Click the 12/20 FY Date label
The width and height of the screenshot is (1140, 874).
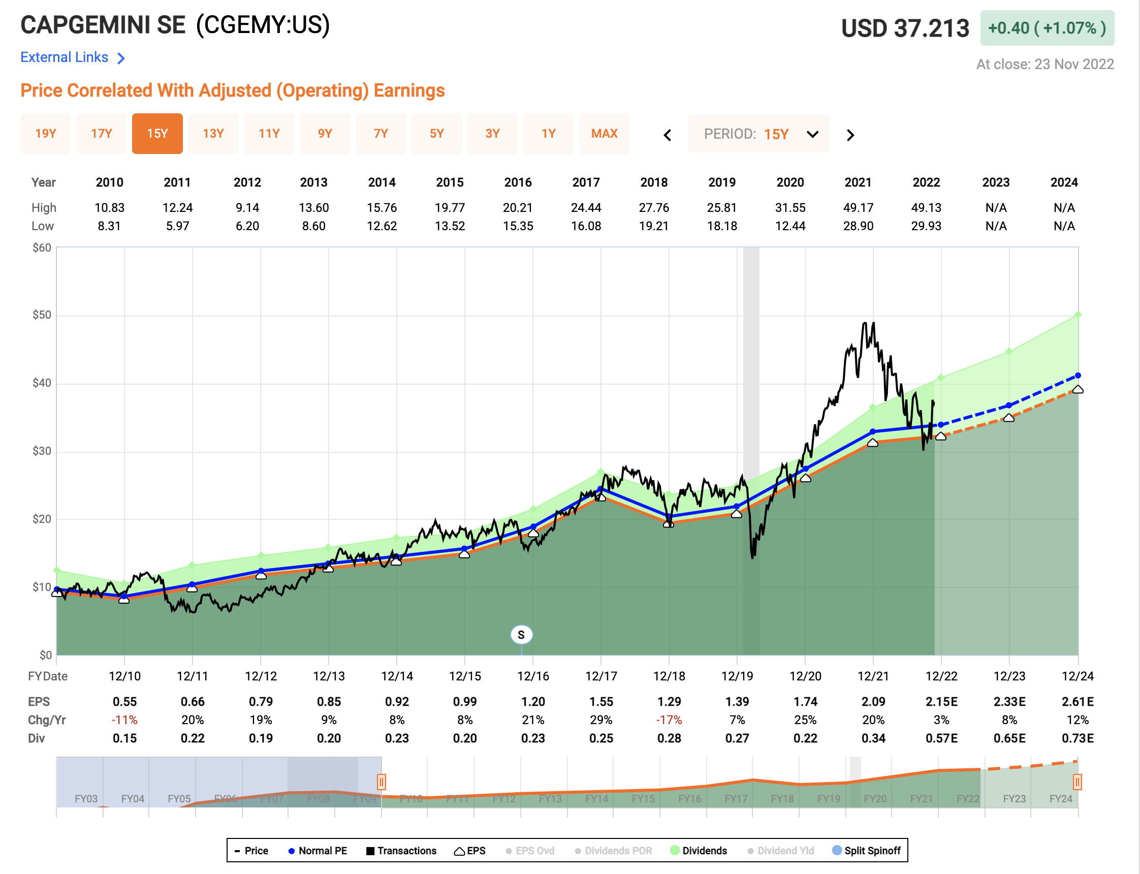[806, 676]
